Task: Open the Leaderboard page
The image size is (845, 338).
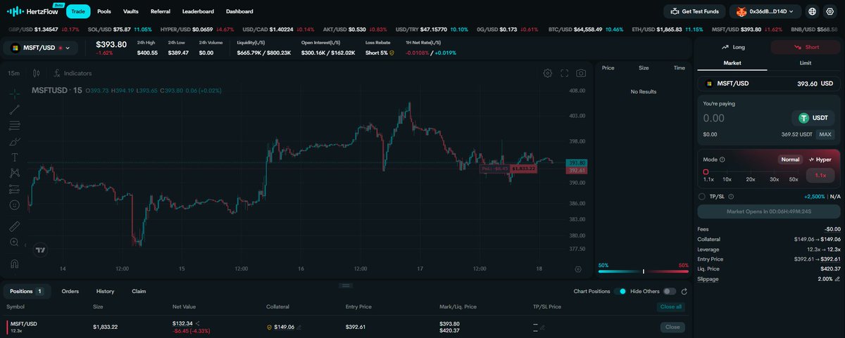Action: [198, 11]
